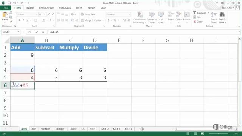242x136 pixels.
Task: Click the Increase Decimal icon
Action: (x=125, y=20)
